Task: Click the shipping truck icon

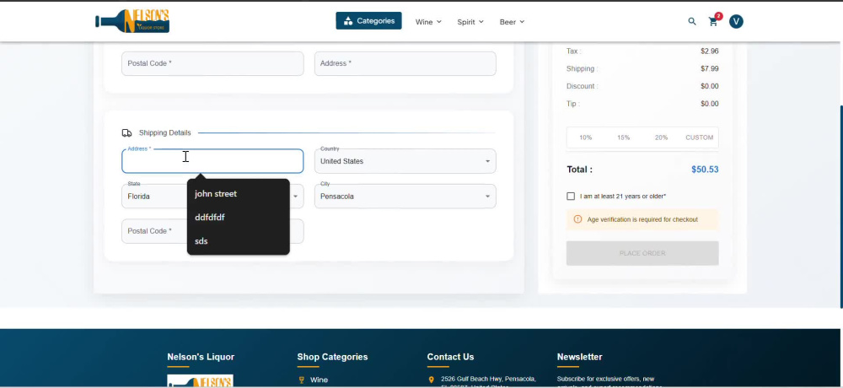Action: point(127,133)
